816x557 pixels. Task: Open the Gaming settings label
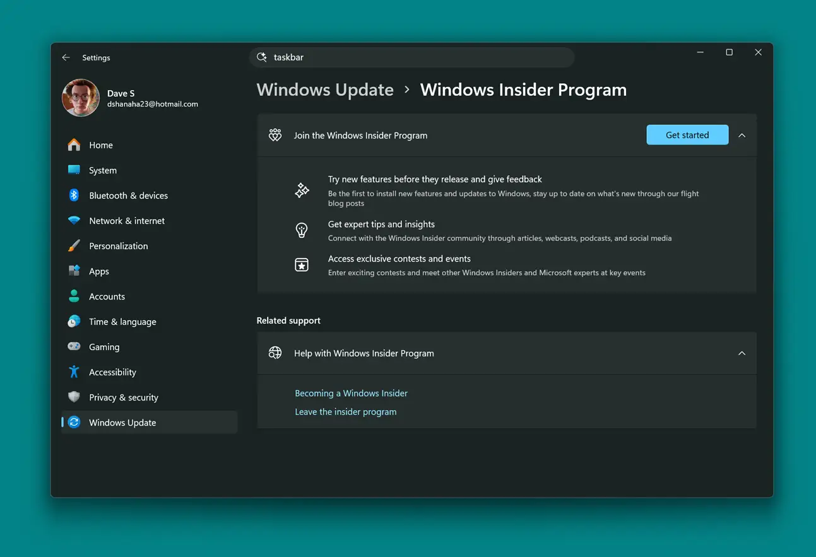[104, 347]
